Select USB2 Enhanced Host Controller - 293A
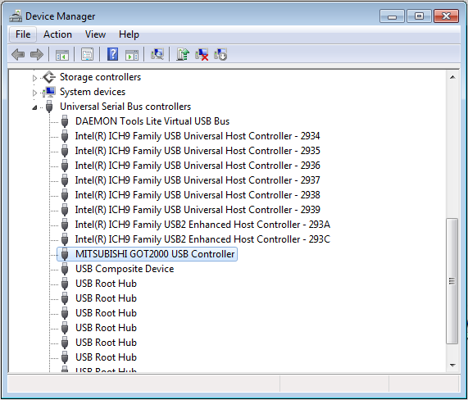468x400 pixels. pyautogui.click(x=202, y=225)
